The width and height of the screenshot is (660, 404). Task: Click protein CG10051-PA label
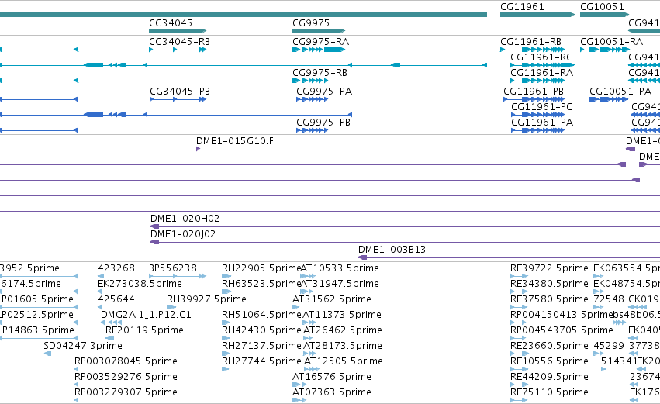pos(620,92)
